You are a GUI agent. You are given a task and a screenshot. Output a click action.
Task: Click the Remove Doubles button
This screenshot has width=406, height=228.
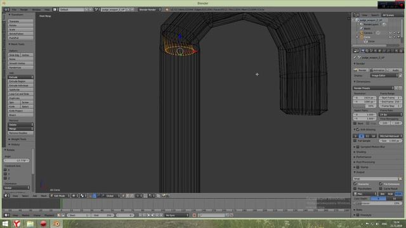pos(20,133)
